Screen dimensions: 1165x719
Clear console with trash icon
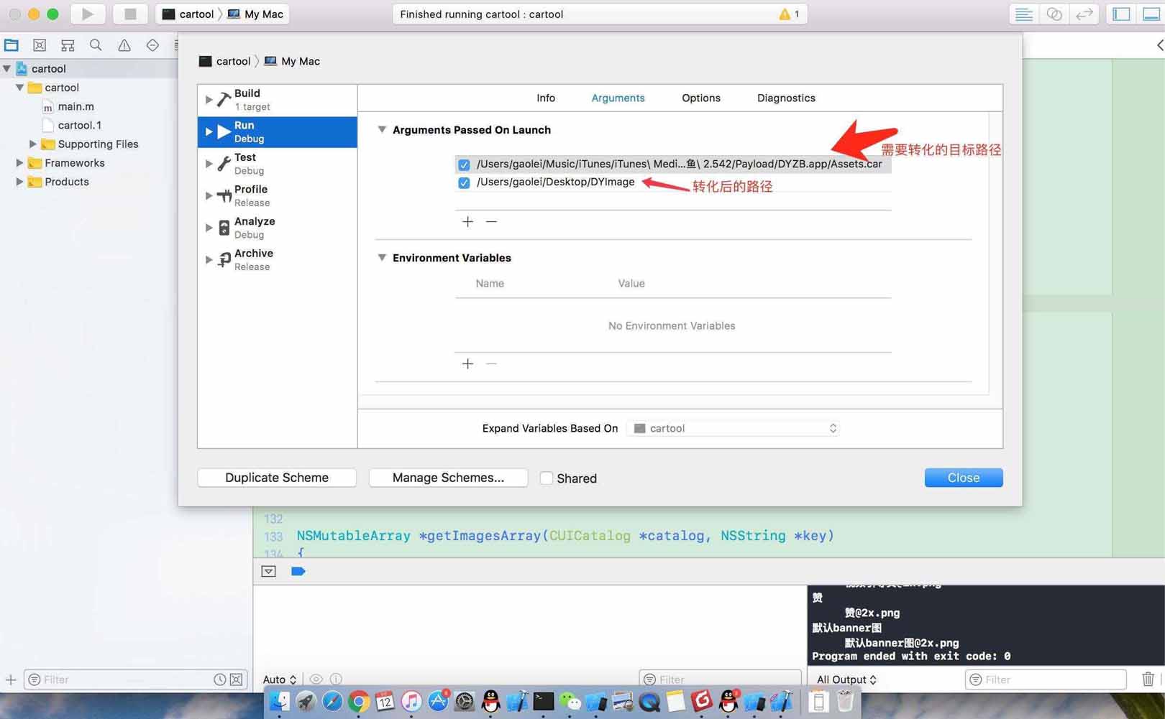point(1148,679)
